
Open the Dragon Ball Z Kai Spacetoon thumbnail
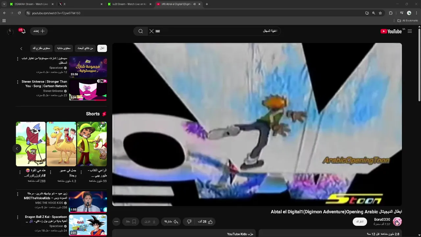(88, 225)
